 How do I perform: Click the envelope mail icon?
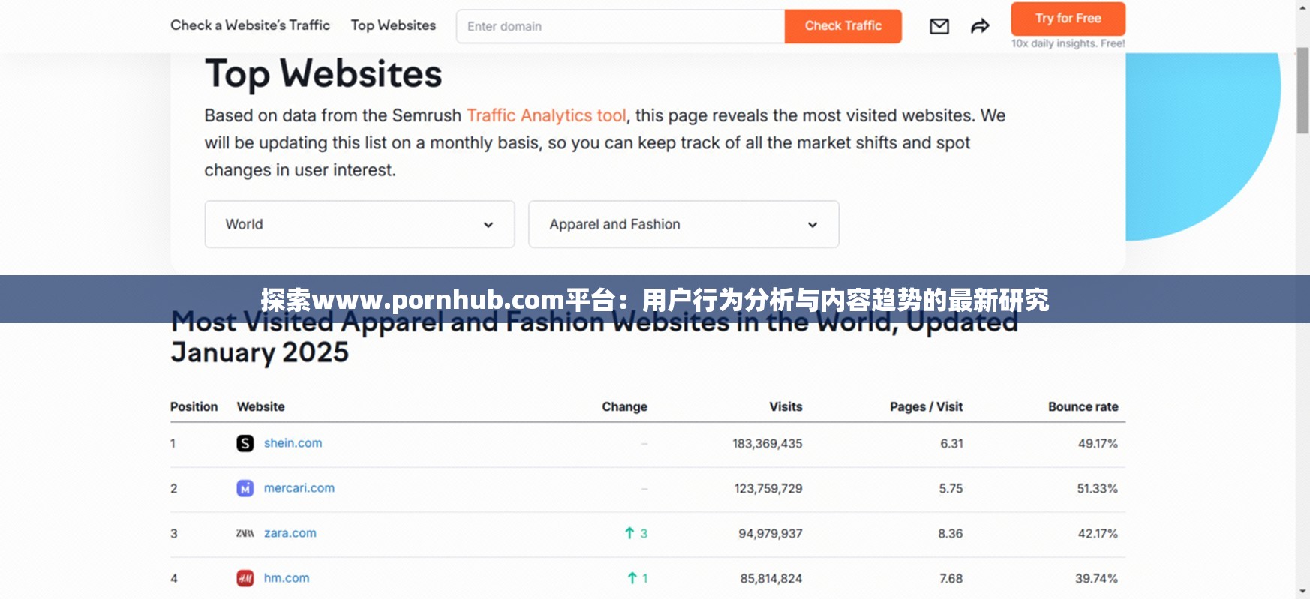click(x=939, y=27)
